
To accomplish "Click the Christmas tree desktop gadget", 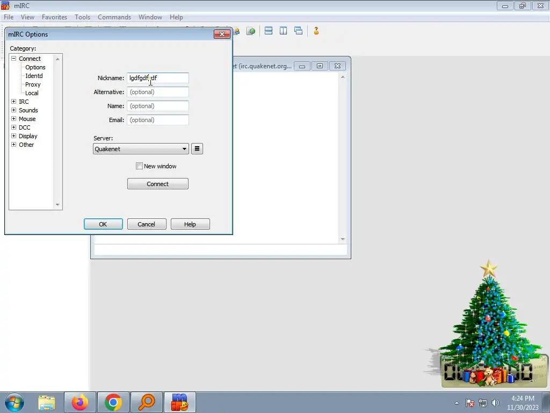I will 489,323.
